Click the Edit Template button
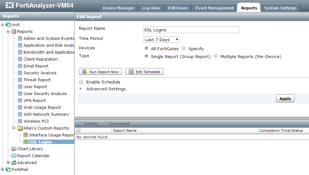 [144, 72]
